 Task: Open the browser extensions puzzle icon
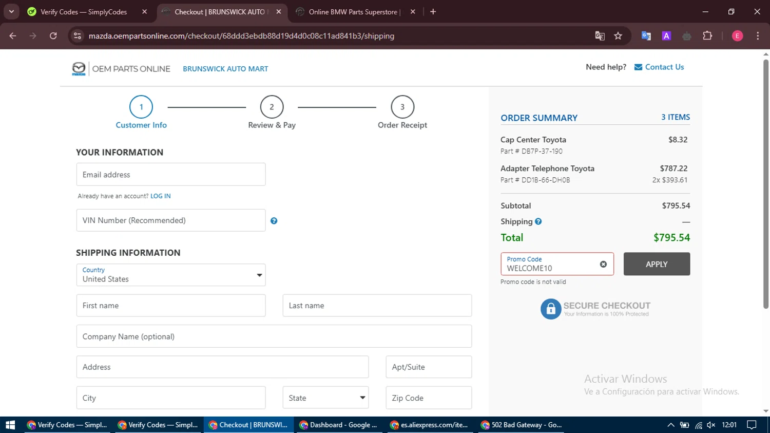tap(707, 36)
